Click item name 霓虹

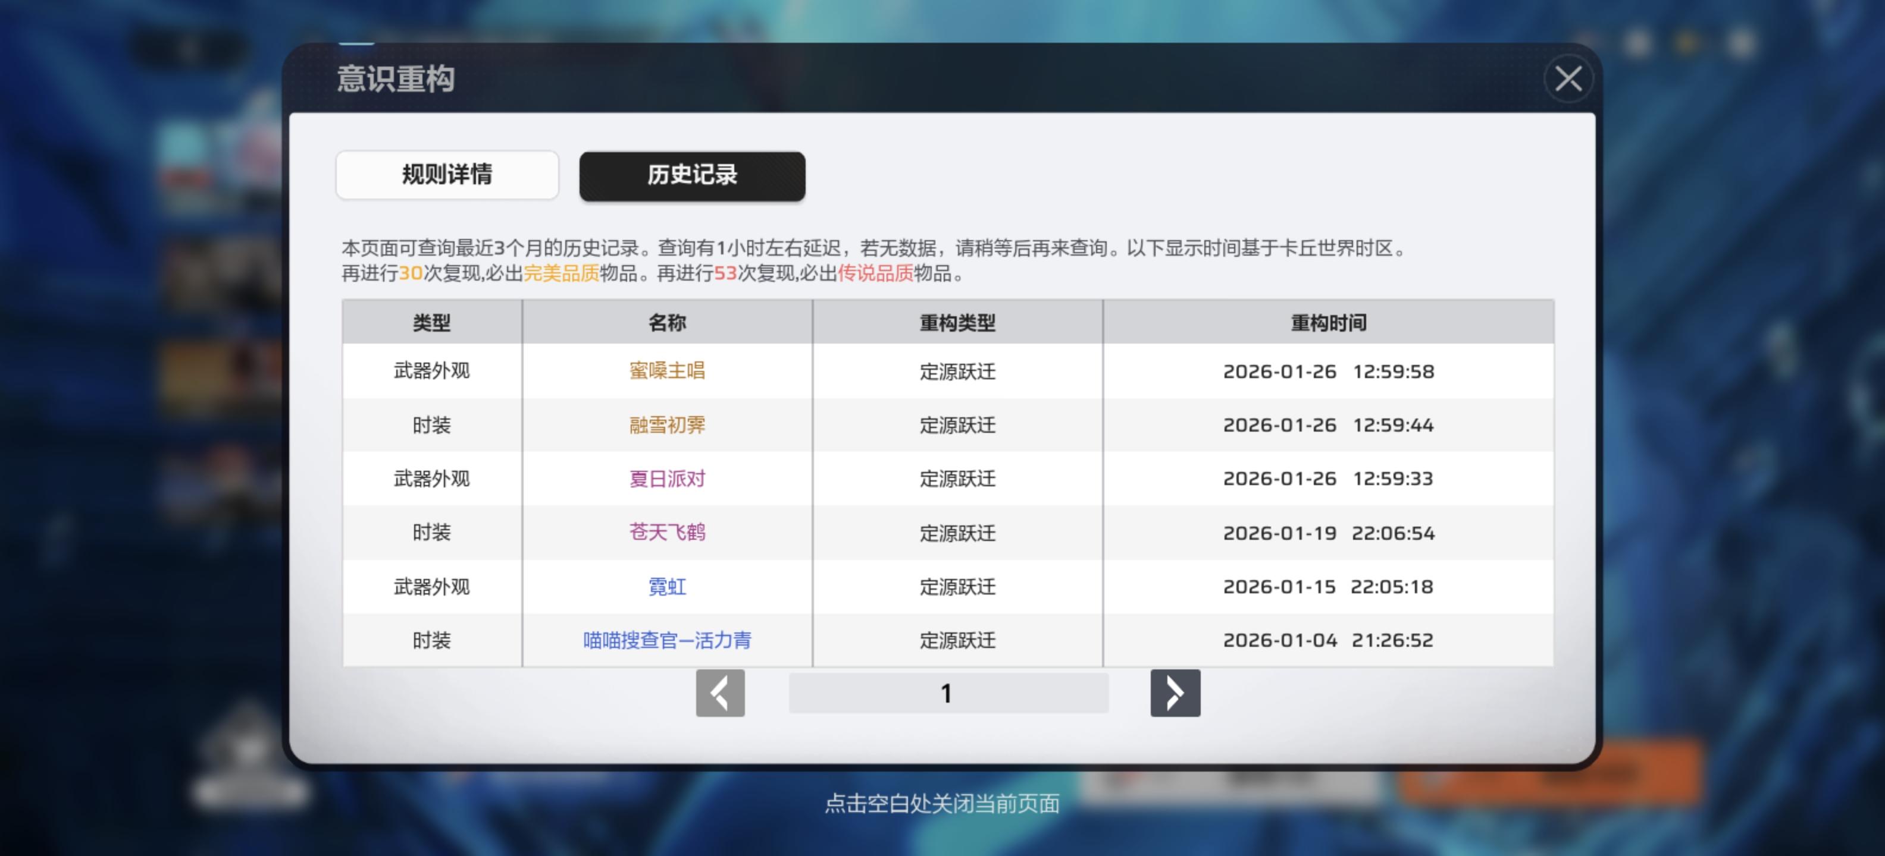pos(666,586)
